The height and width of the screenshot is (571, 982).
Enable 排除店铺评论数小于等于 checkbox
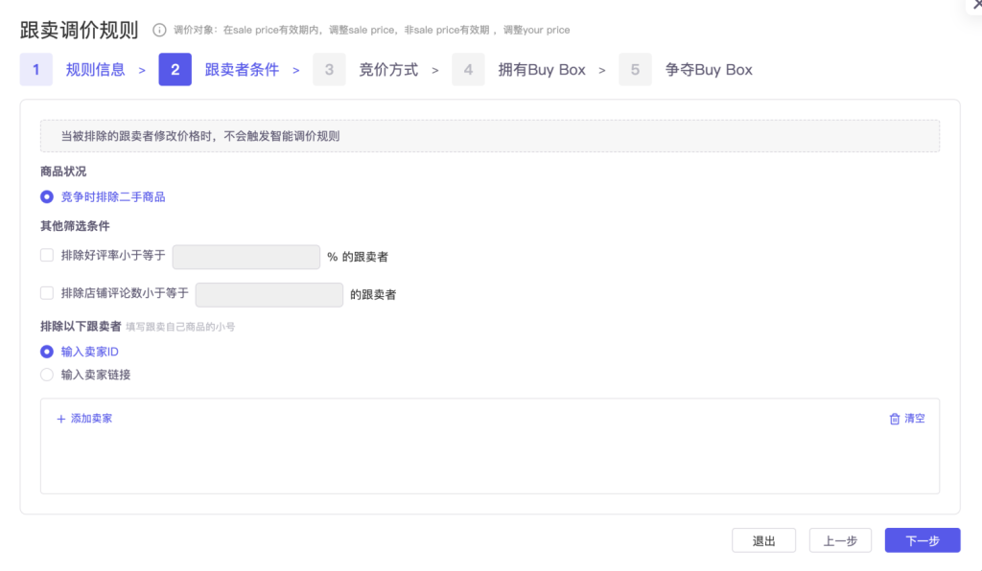point(47,293)
